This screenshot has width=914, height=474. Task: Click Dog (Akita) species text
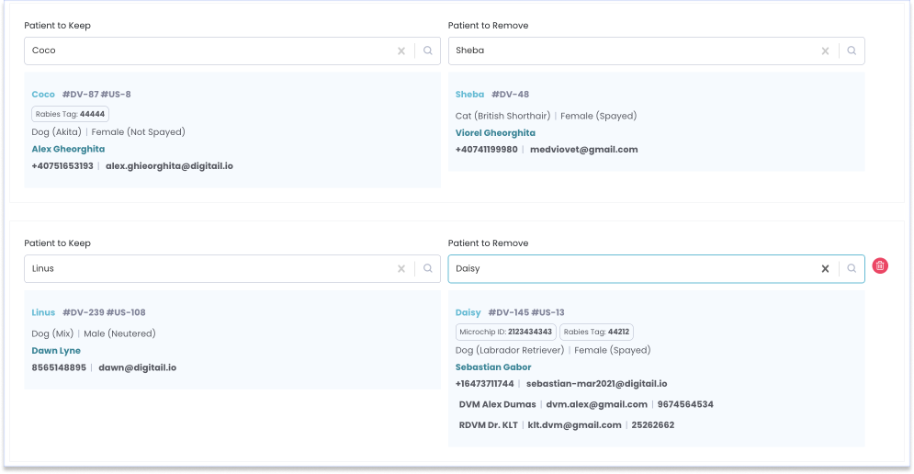click(x=57, y=132)
